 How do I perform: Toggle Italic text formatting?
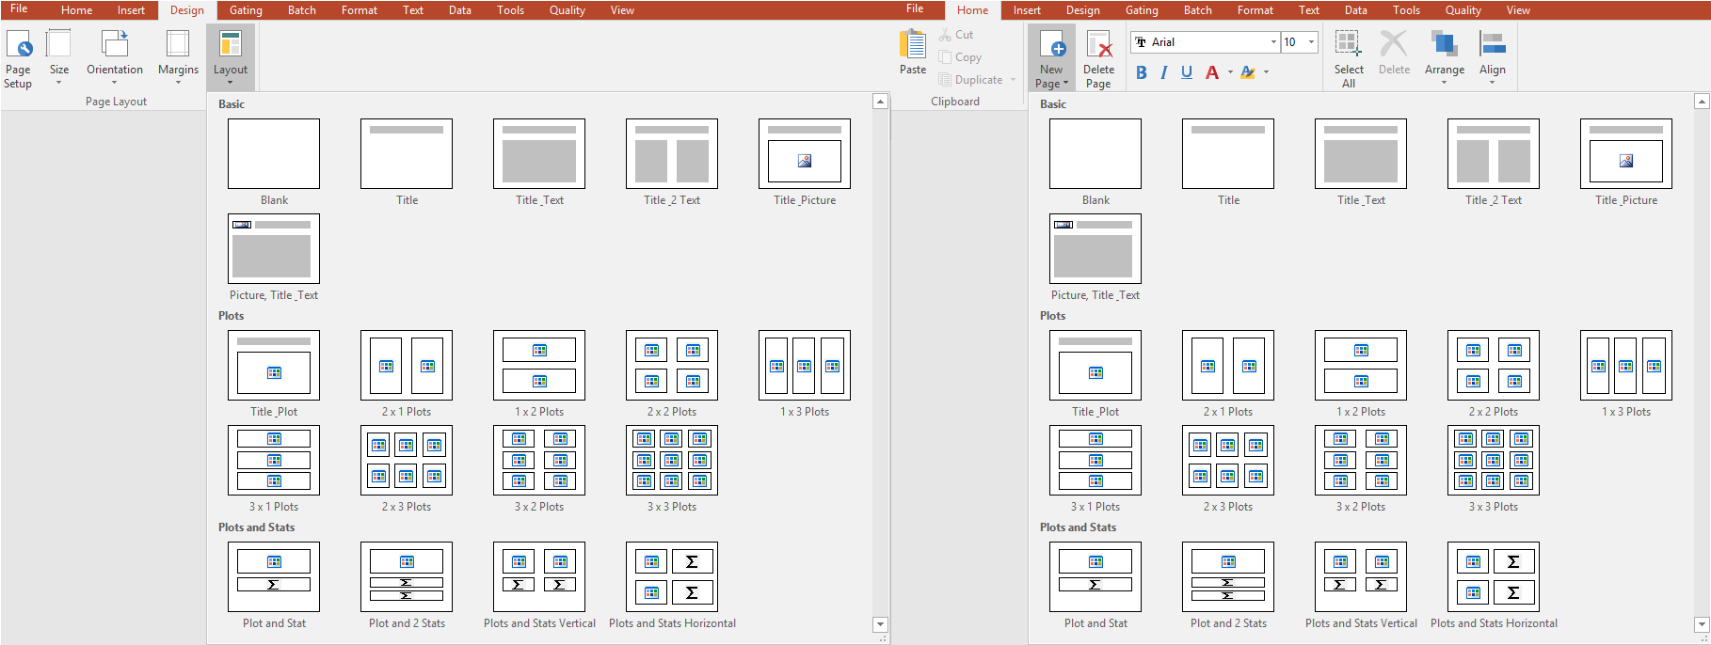pyautogui.click(x=1164, y=72)
